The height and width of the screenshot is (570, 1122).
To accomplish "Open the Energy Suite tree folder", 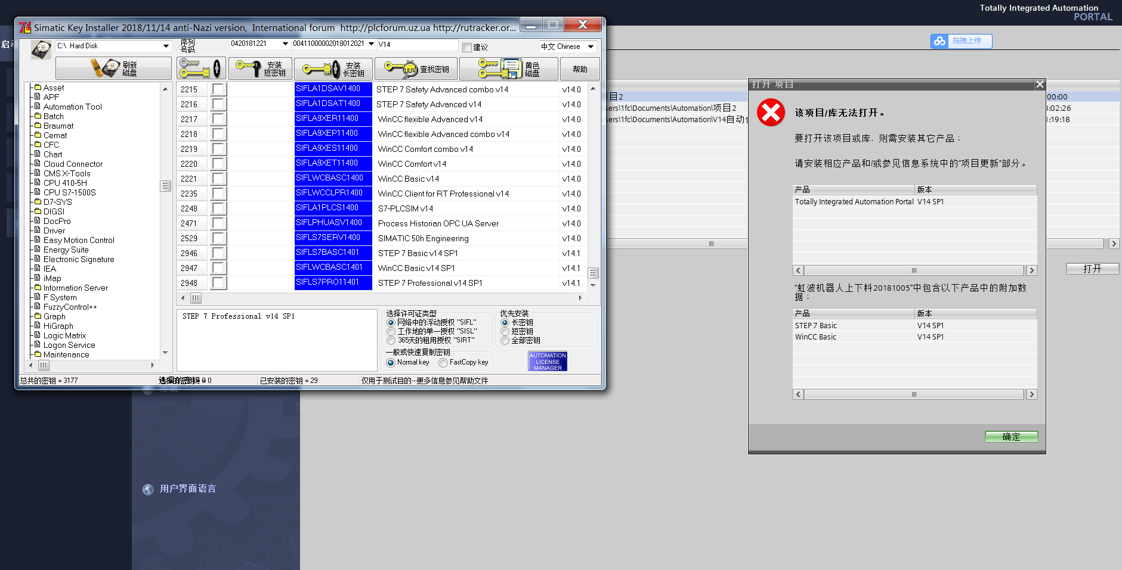I will point(66,250).
